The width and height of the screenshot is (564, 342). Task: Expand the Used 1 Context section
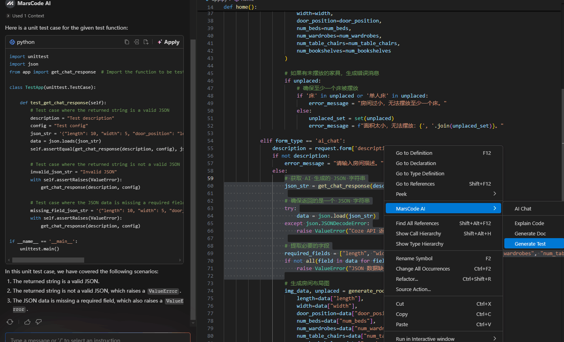click(25, 16)
